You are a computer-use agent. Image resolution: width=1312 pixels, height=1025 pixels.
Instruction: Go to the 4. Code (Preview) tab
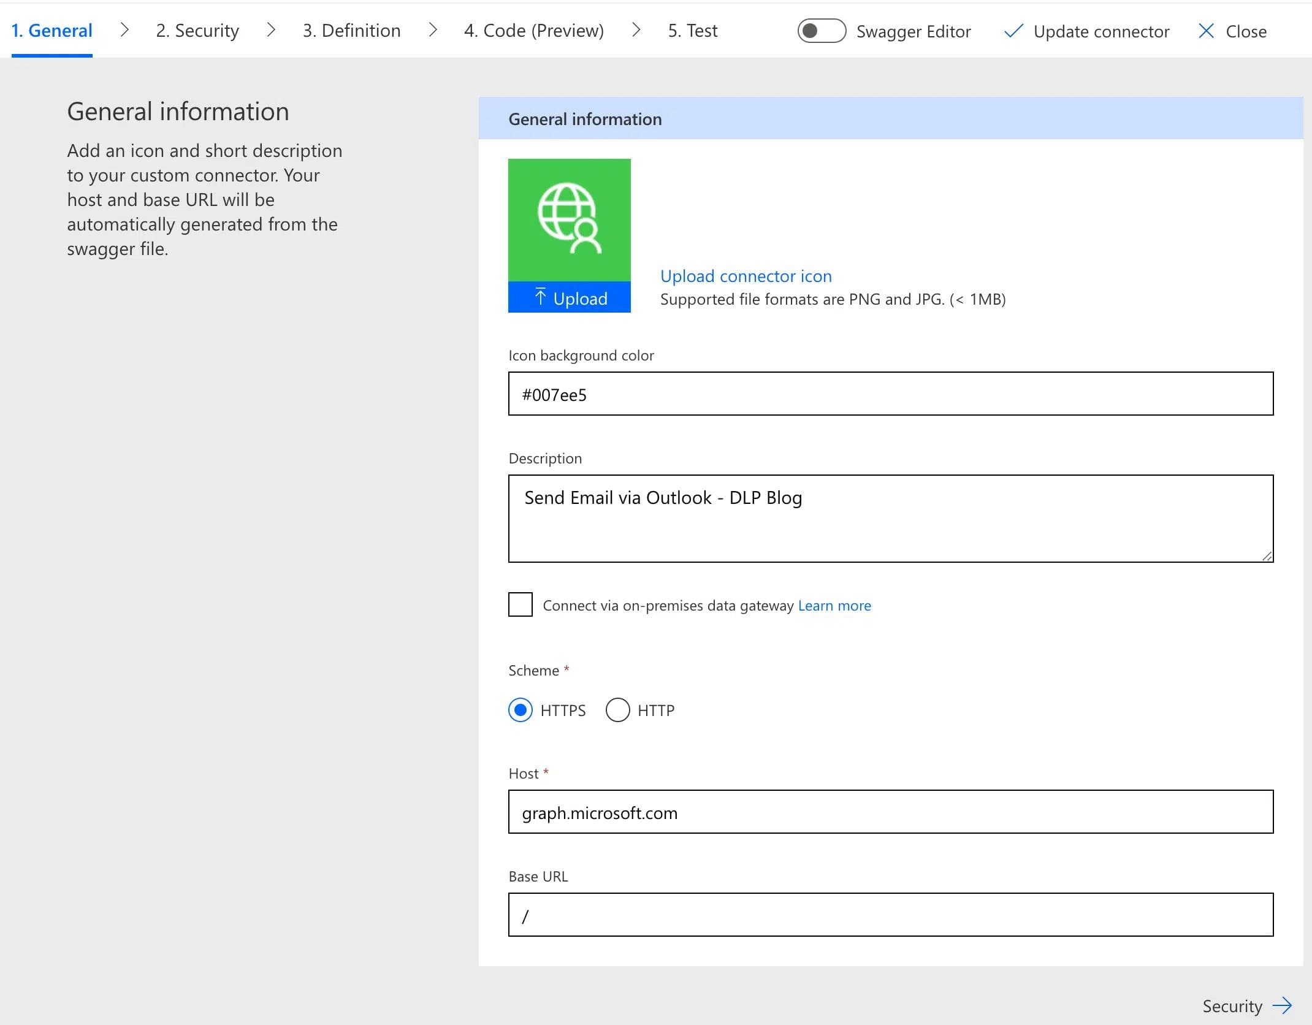533,31
